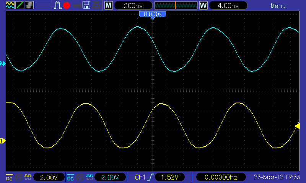The height and width of the screenshot is (183, 306).
Task: Click the CH1 20 MHz bandwidth limit icon
Action: (x=18, y=177)
